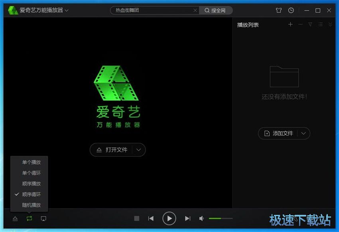The height and width of the screenshot is (232, 339).
Task: Start playback with the play button
Action: pyautogui.click(x=169, y=218)
